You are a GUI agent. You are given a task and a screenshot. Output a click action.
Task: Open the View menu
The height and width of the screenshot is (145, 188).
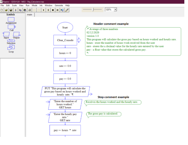[x=21, y=5]
